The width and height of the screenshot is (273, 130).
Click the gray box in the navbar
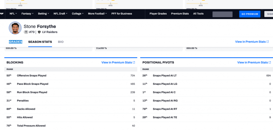[222, 14]
